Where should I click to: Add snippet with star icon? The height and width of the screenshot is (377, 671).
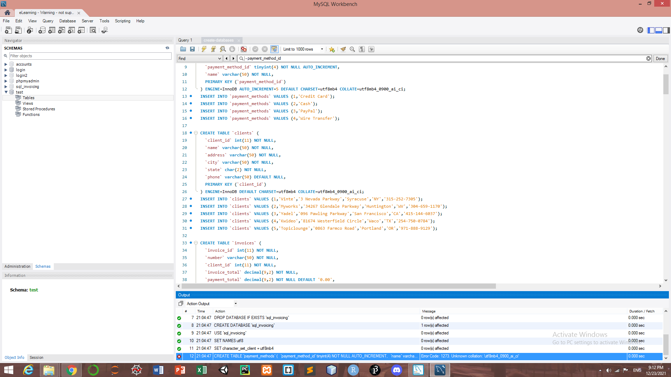coord(332,49)
